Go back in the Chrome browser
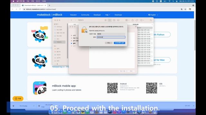 13,9
